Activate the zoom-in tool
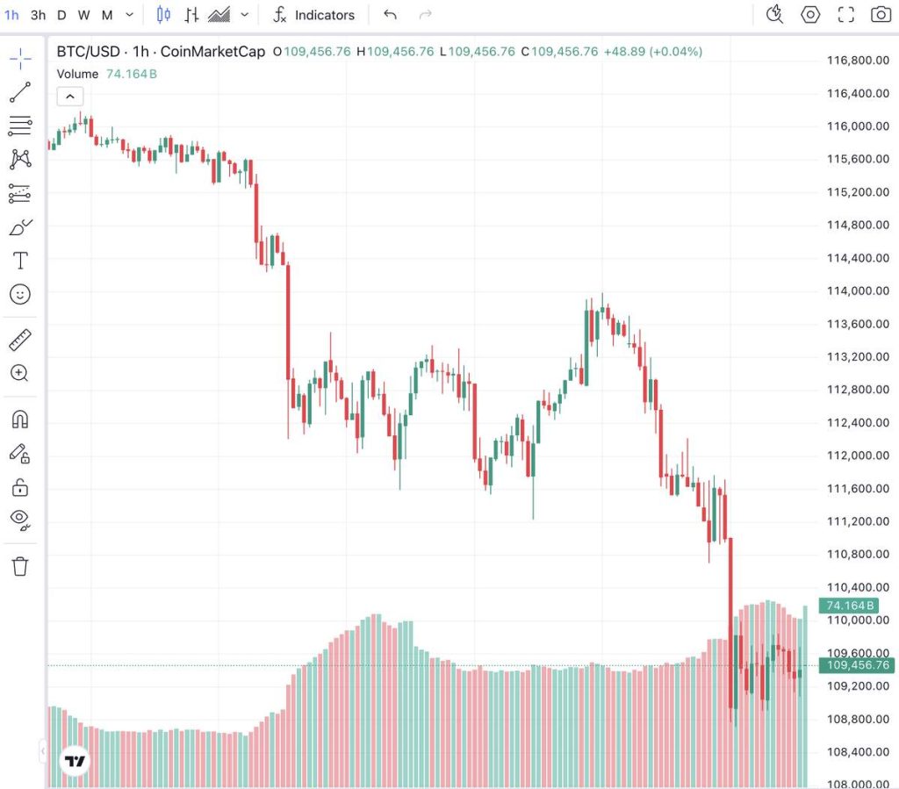This screenshot has height=789, width=899. (x=19, y=373)
